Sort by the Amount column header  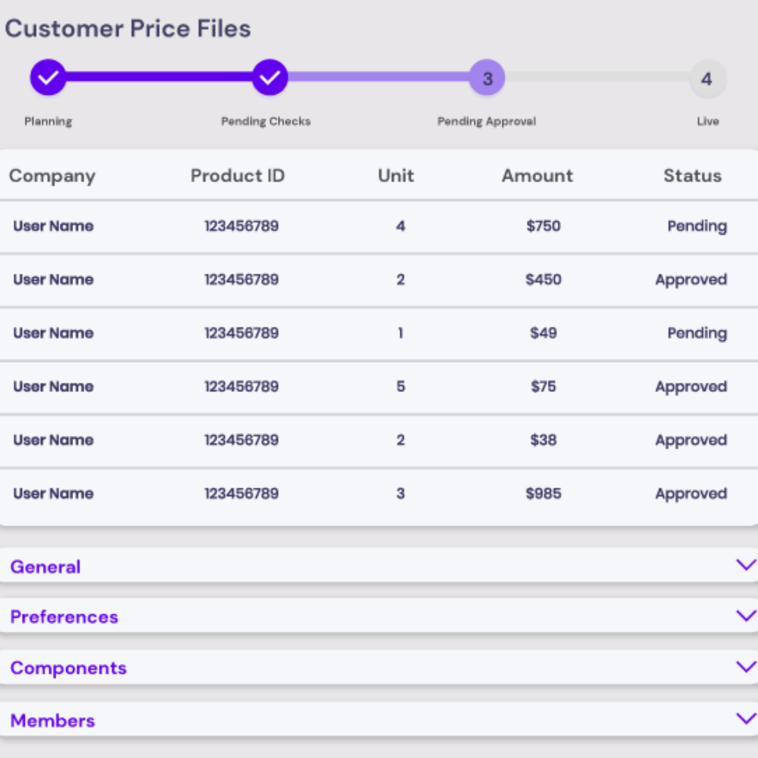tap(537, 176)
